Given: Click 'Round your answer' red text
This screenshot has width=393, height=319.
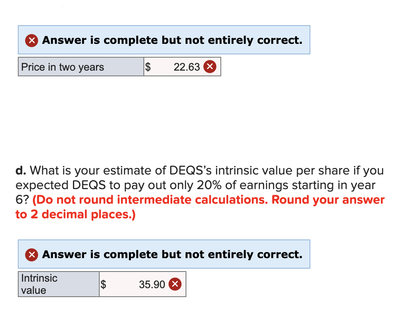Looking at the screenshot, I should point(328,200).
